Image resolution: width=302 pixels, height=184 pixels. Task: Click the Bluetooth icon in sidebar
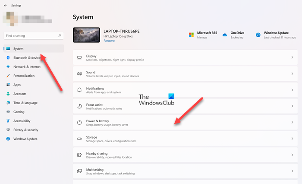pyautogui.click(x=8, y=58)
